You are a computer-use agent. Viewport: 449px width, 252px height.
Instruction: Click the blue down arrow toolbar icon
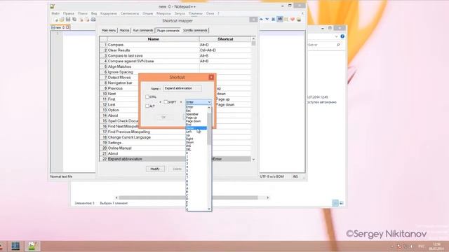click(267, 20)
